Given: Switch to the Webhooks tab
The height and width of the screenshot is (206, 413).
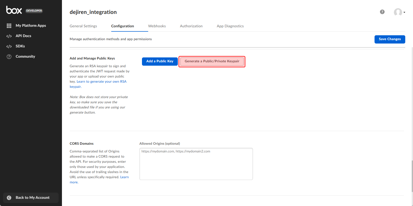Looking at the screenshot, I should coord(157,26).
